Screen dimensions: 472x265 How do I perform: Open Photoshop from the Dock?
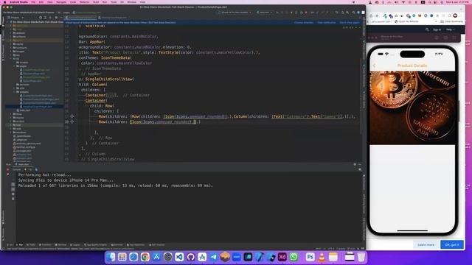tap(310, 257)
